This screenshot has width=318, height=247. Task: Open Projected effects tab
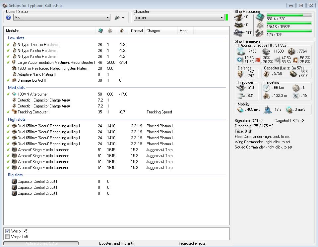(x=192, y=243)
